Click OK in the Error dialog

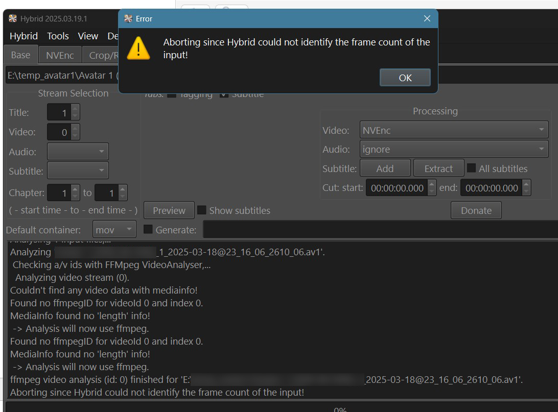click(x=405, y=78)
